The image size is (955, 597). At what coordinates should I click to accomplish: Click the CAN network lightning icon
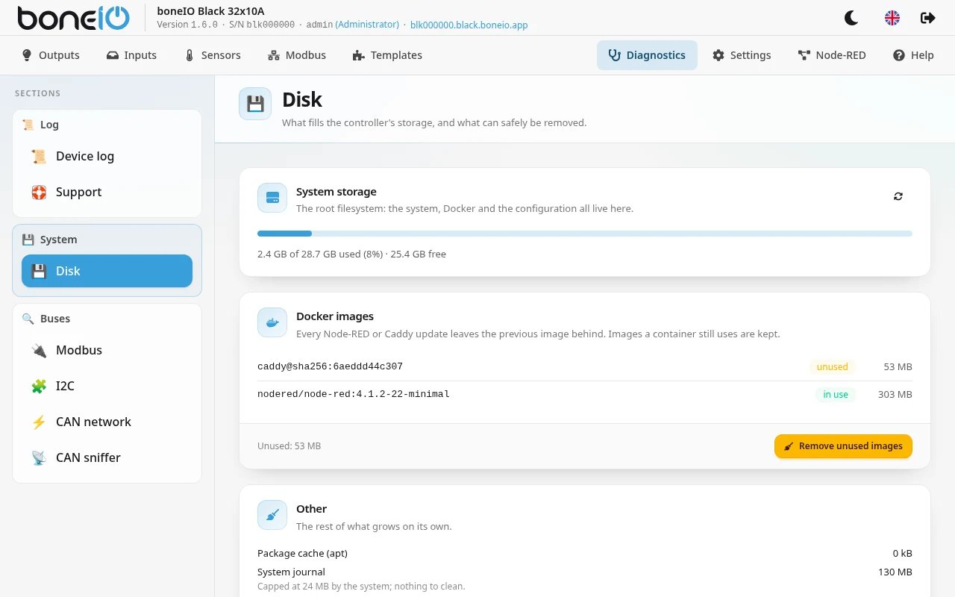39,422
